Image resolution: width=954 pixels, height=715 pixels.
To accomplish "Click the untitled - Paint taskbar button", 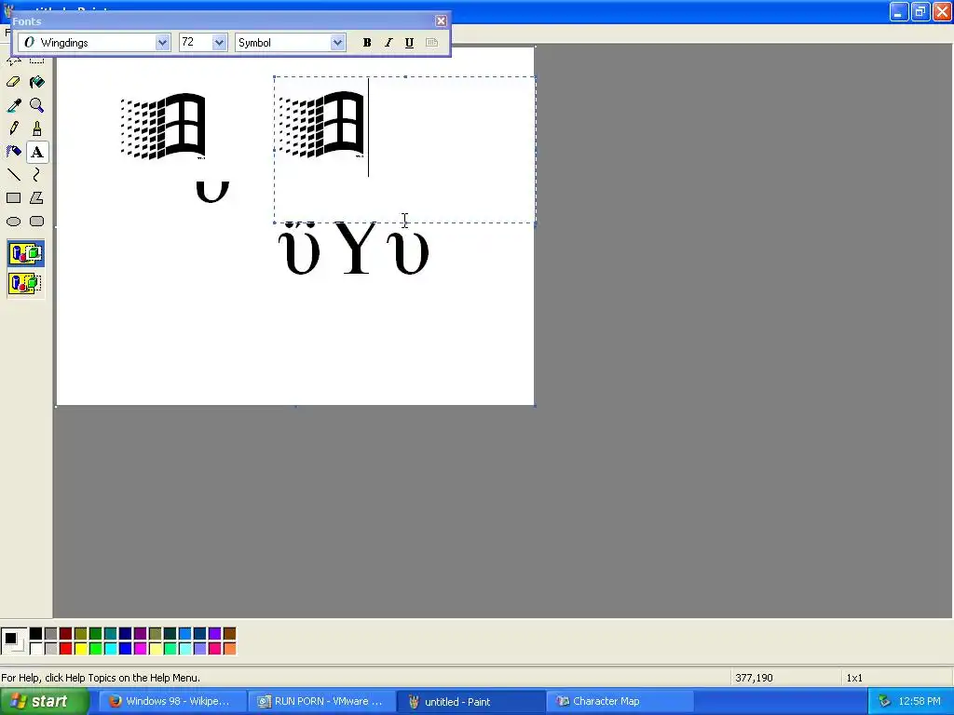I will [470, 702].
